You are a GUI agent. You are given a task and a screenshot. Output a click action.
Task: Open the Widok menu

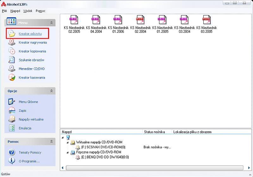click(x=28, y=11)
